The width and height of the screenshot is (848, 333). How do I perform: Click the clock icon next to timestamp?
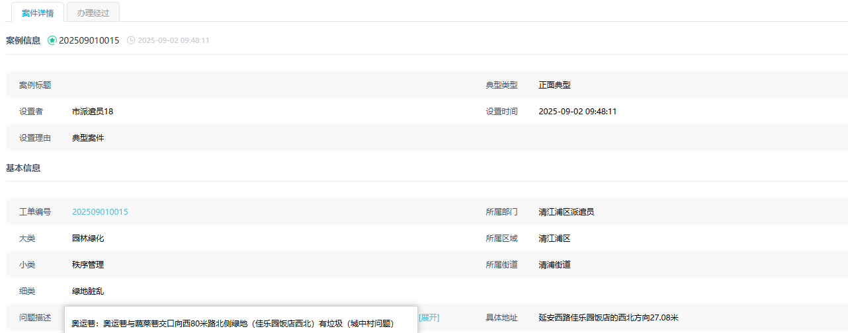coord(131,40)
